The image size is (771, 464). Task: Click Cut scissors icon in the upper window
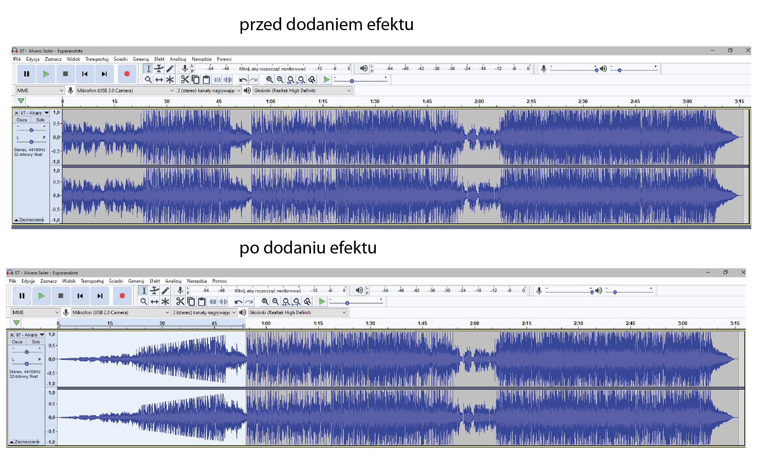click(185, 79)
